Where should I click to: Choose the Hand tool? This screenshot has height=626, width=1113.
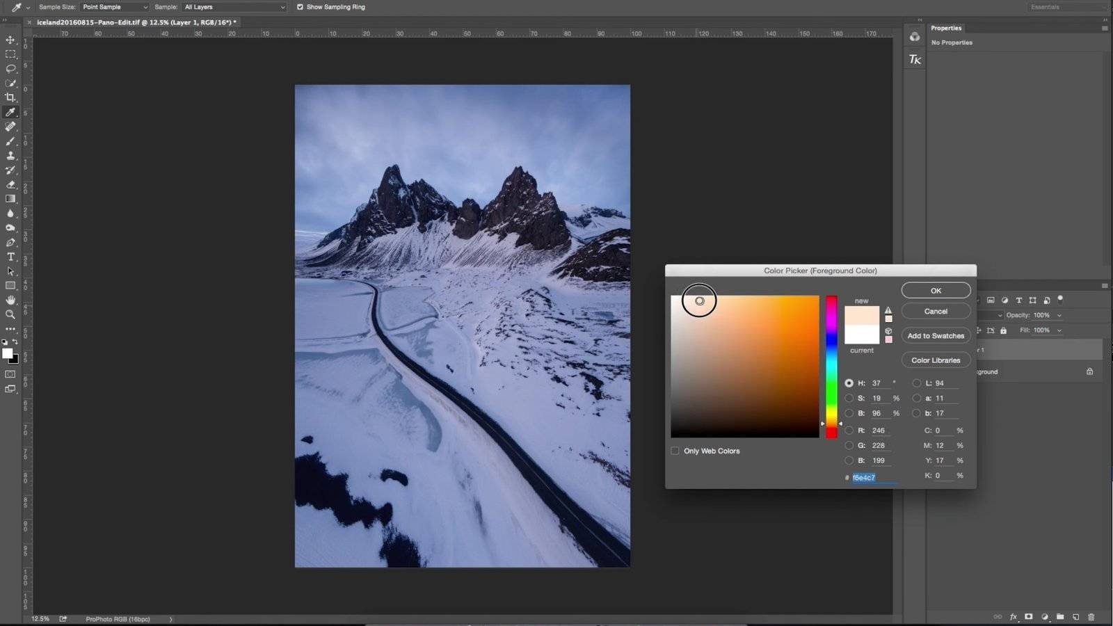(10, 300)
